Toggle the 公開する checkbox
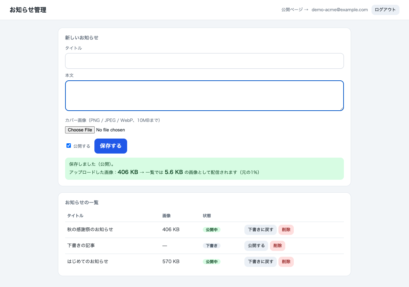This screenshot has width=409, height=287. tap(69, 146)
